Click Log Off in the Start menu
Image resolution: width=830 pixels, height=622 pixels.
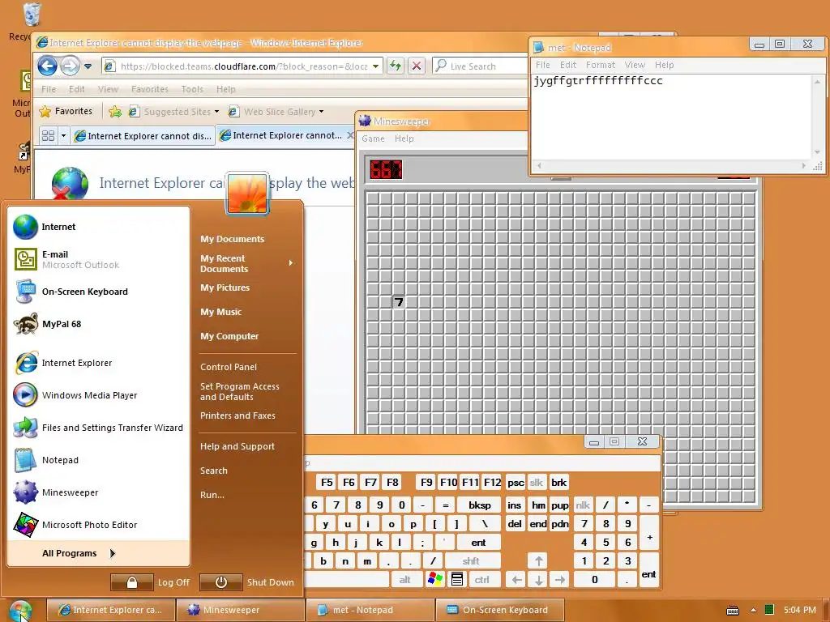[x=150, y=582]
